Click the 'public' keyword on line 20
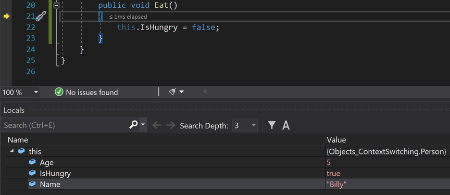 click(112, 6)
